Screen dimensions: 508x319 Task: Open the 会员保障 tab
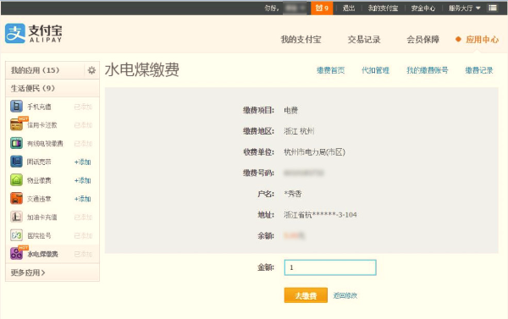pos(422,40)
